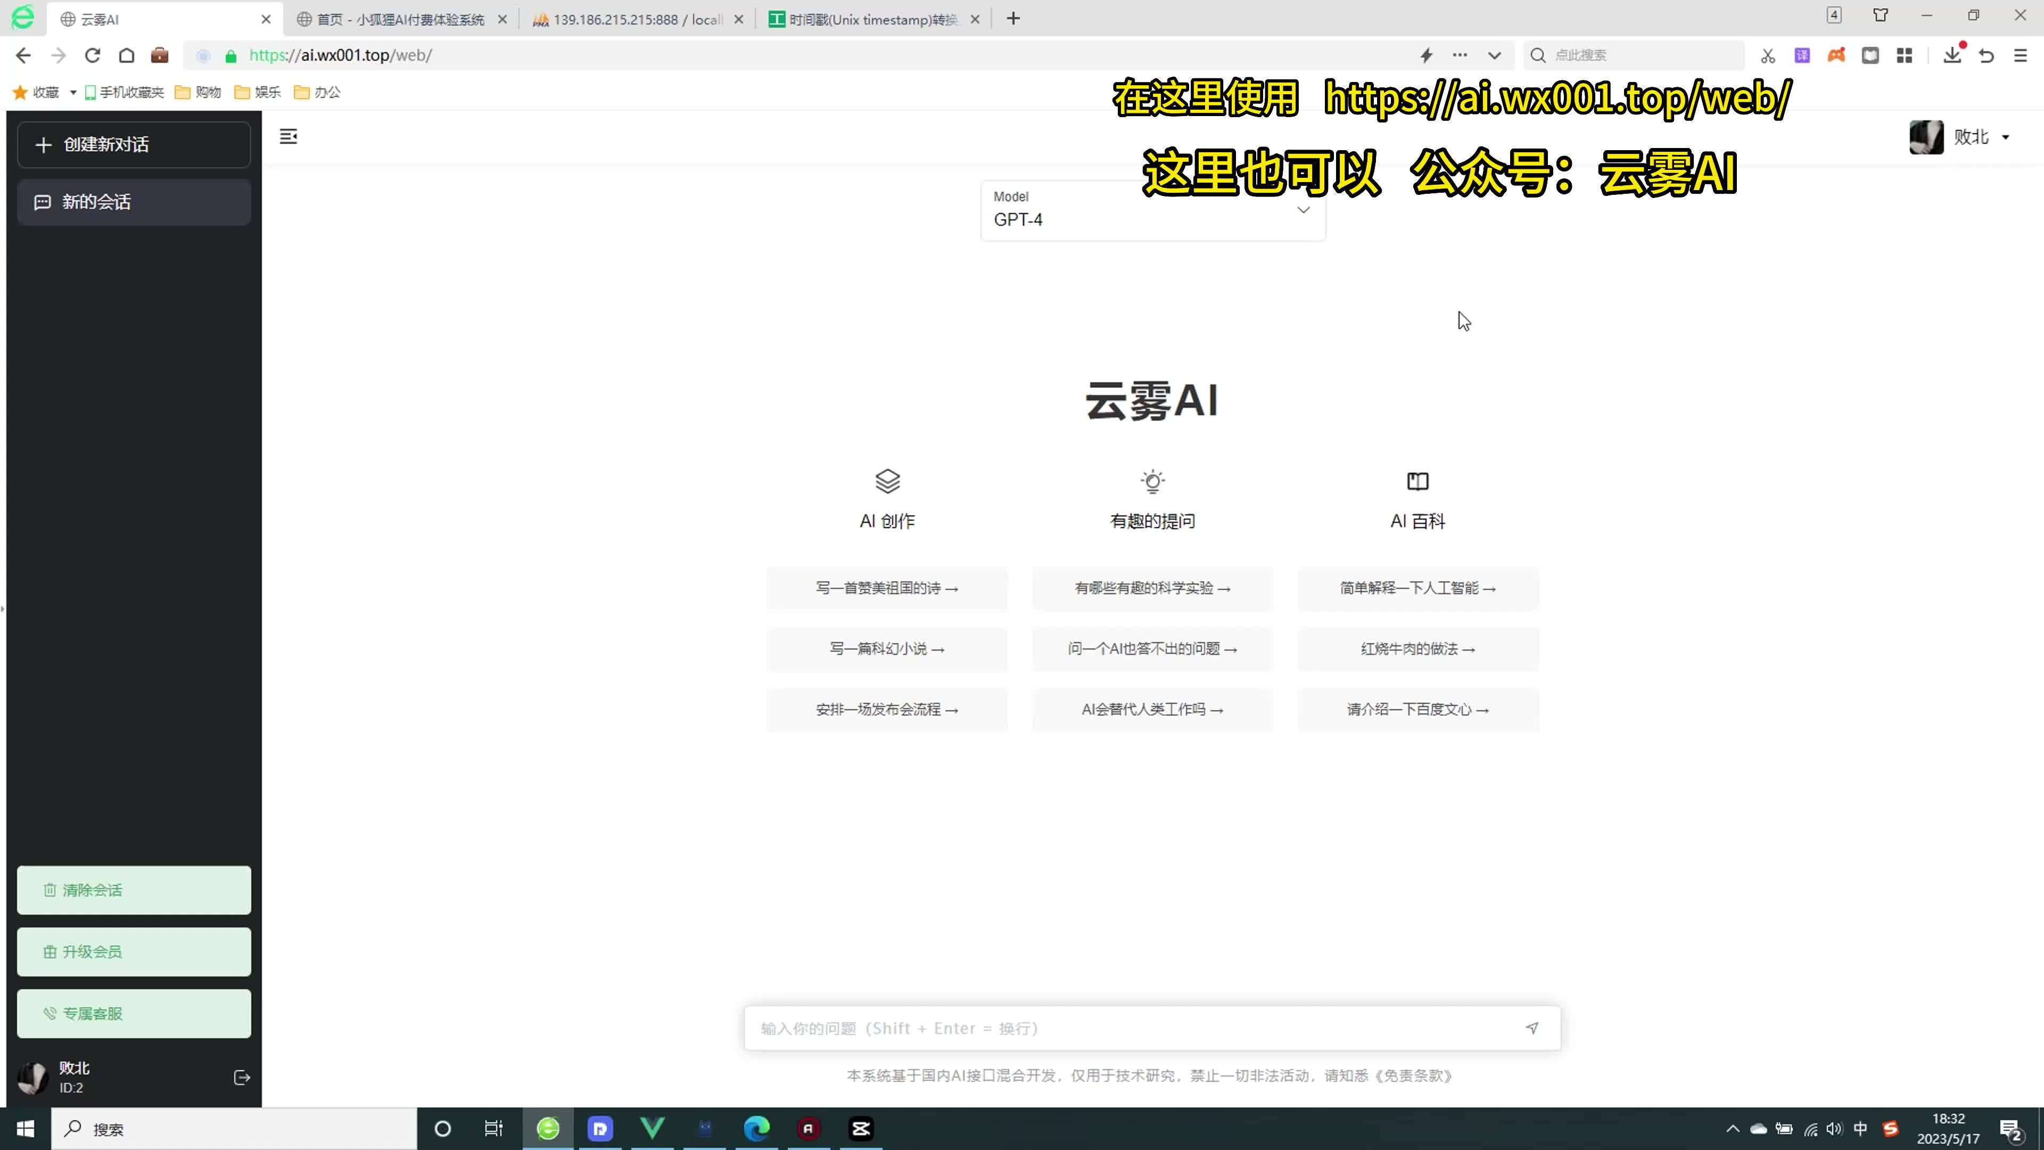
Task: Open the shirt skin icon in title bar
Action: click(x=1881, y=15)
